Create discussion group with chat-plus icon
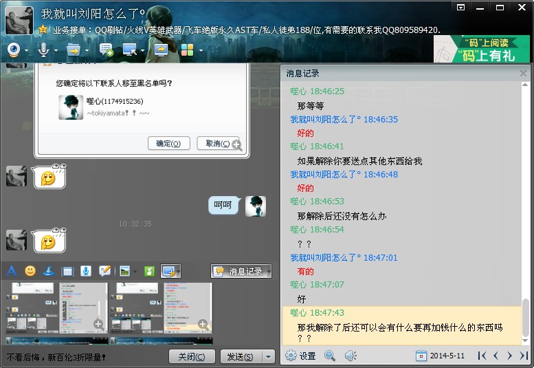Image resolution: width=534 pixels, height=368 pixels. click(106, 50)
